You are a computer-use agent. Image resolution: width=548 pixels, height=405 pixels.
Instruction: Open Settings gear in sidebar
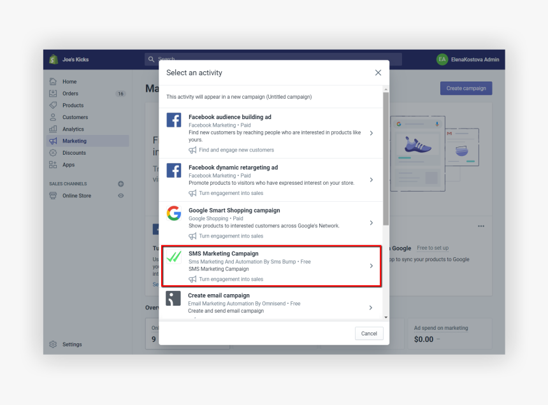point(54,345)
